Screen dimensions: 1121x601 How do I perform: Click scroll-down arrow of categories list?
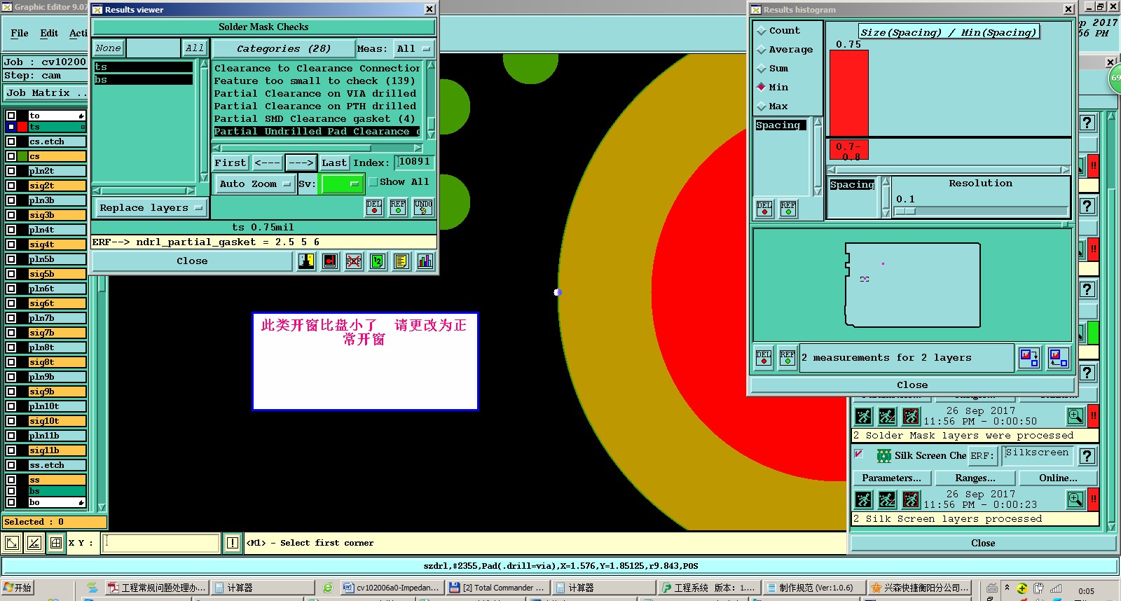point(431,134)
